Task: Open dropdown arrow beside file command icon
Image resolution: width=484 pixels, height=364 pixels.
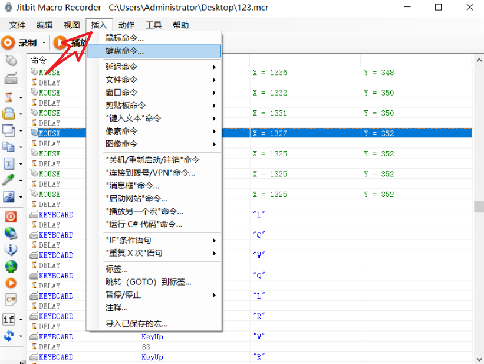Action: pos(21,114)
